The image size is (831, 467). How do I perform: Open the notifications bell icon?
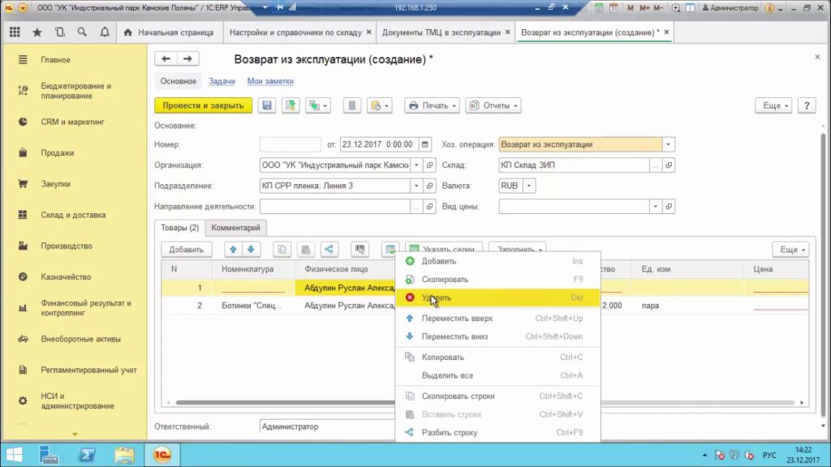point(105,32)
